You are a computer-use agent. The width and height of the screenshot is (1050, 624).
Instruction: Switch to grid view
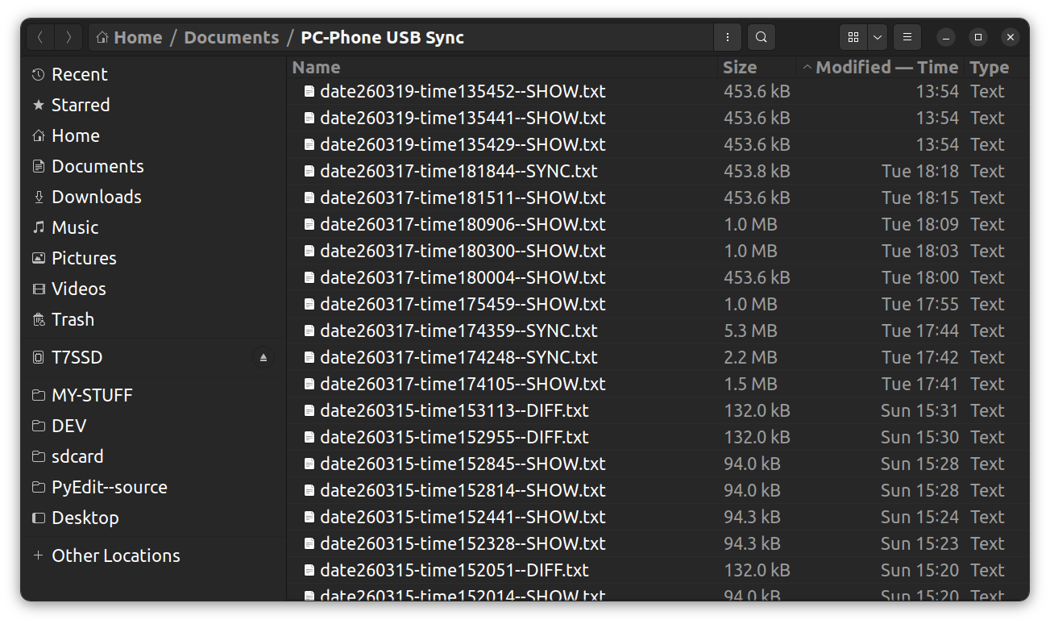point(853,37)
